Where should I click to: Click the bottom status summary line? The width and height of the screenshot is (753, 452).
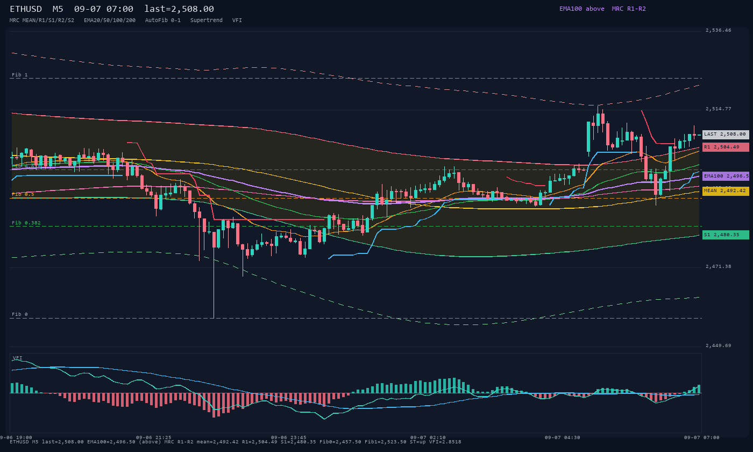coord(236,442)
